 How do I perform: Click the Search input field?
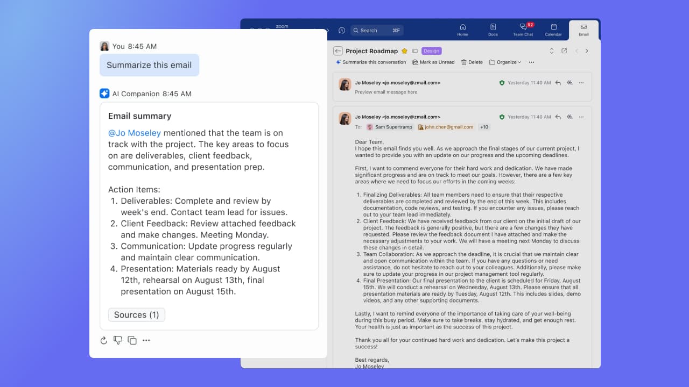click(x=377, y=31)
